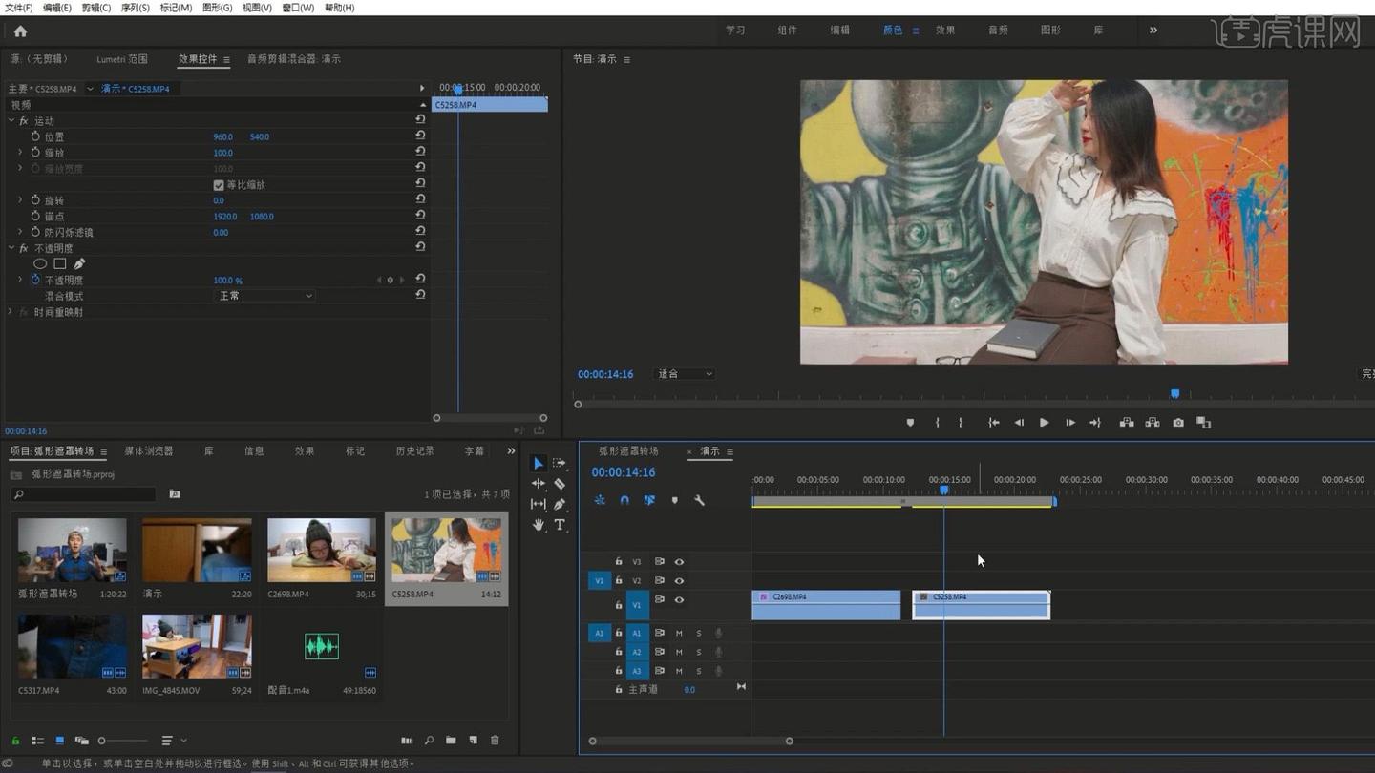Open the New Item button in Project panel
Image resolution: width=1375 pixels, height=773 pixels.
pos(473,741)
